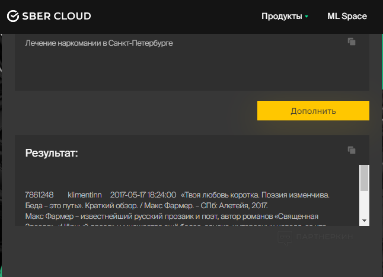The image size is (383, 277).
Task: Click the timestamp 2017-05-17 18:24:00
Action: (x=143, y=195)
